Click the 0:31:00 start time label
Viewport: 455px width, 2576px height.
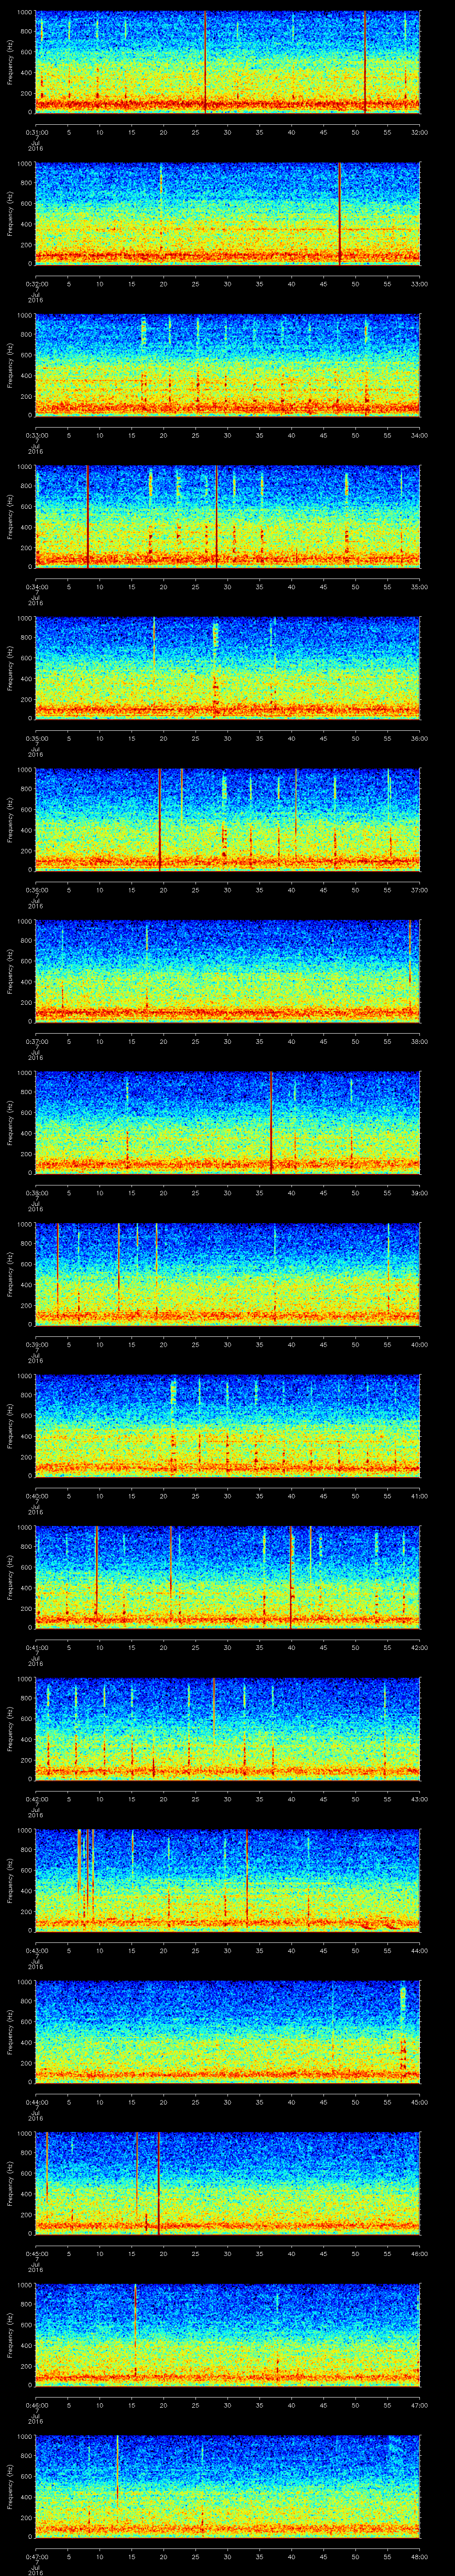tap(37, 131)
